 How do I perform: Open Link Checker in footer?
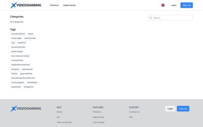point(98,122)
